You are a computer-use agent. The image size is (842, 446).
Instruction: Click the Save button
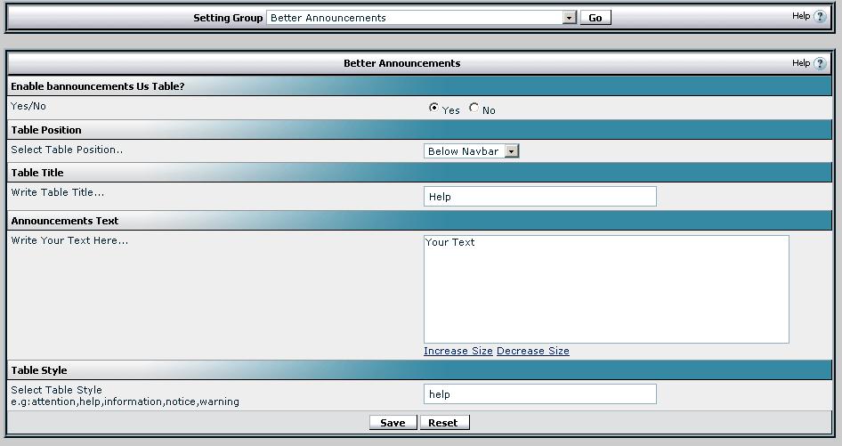pos(392,423)
